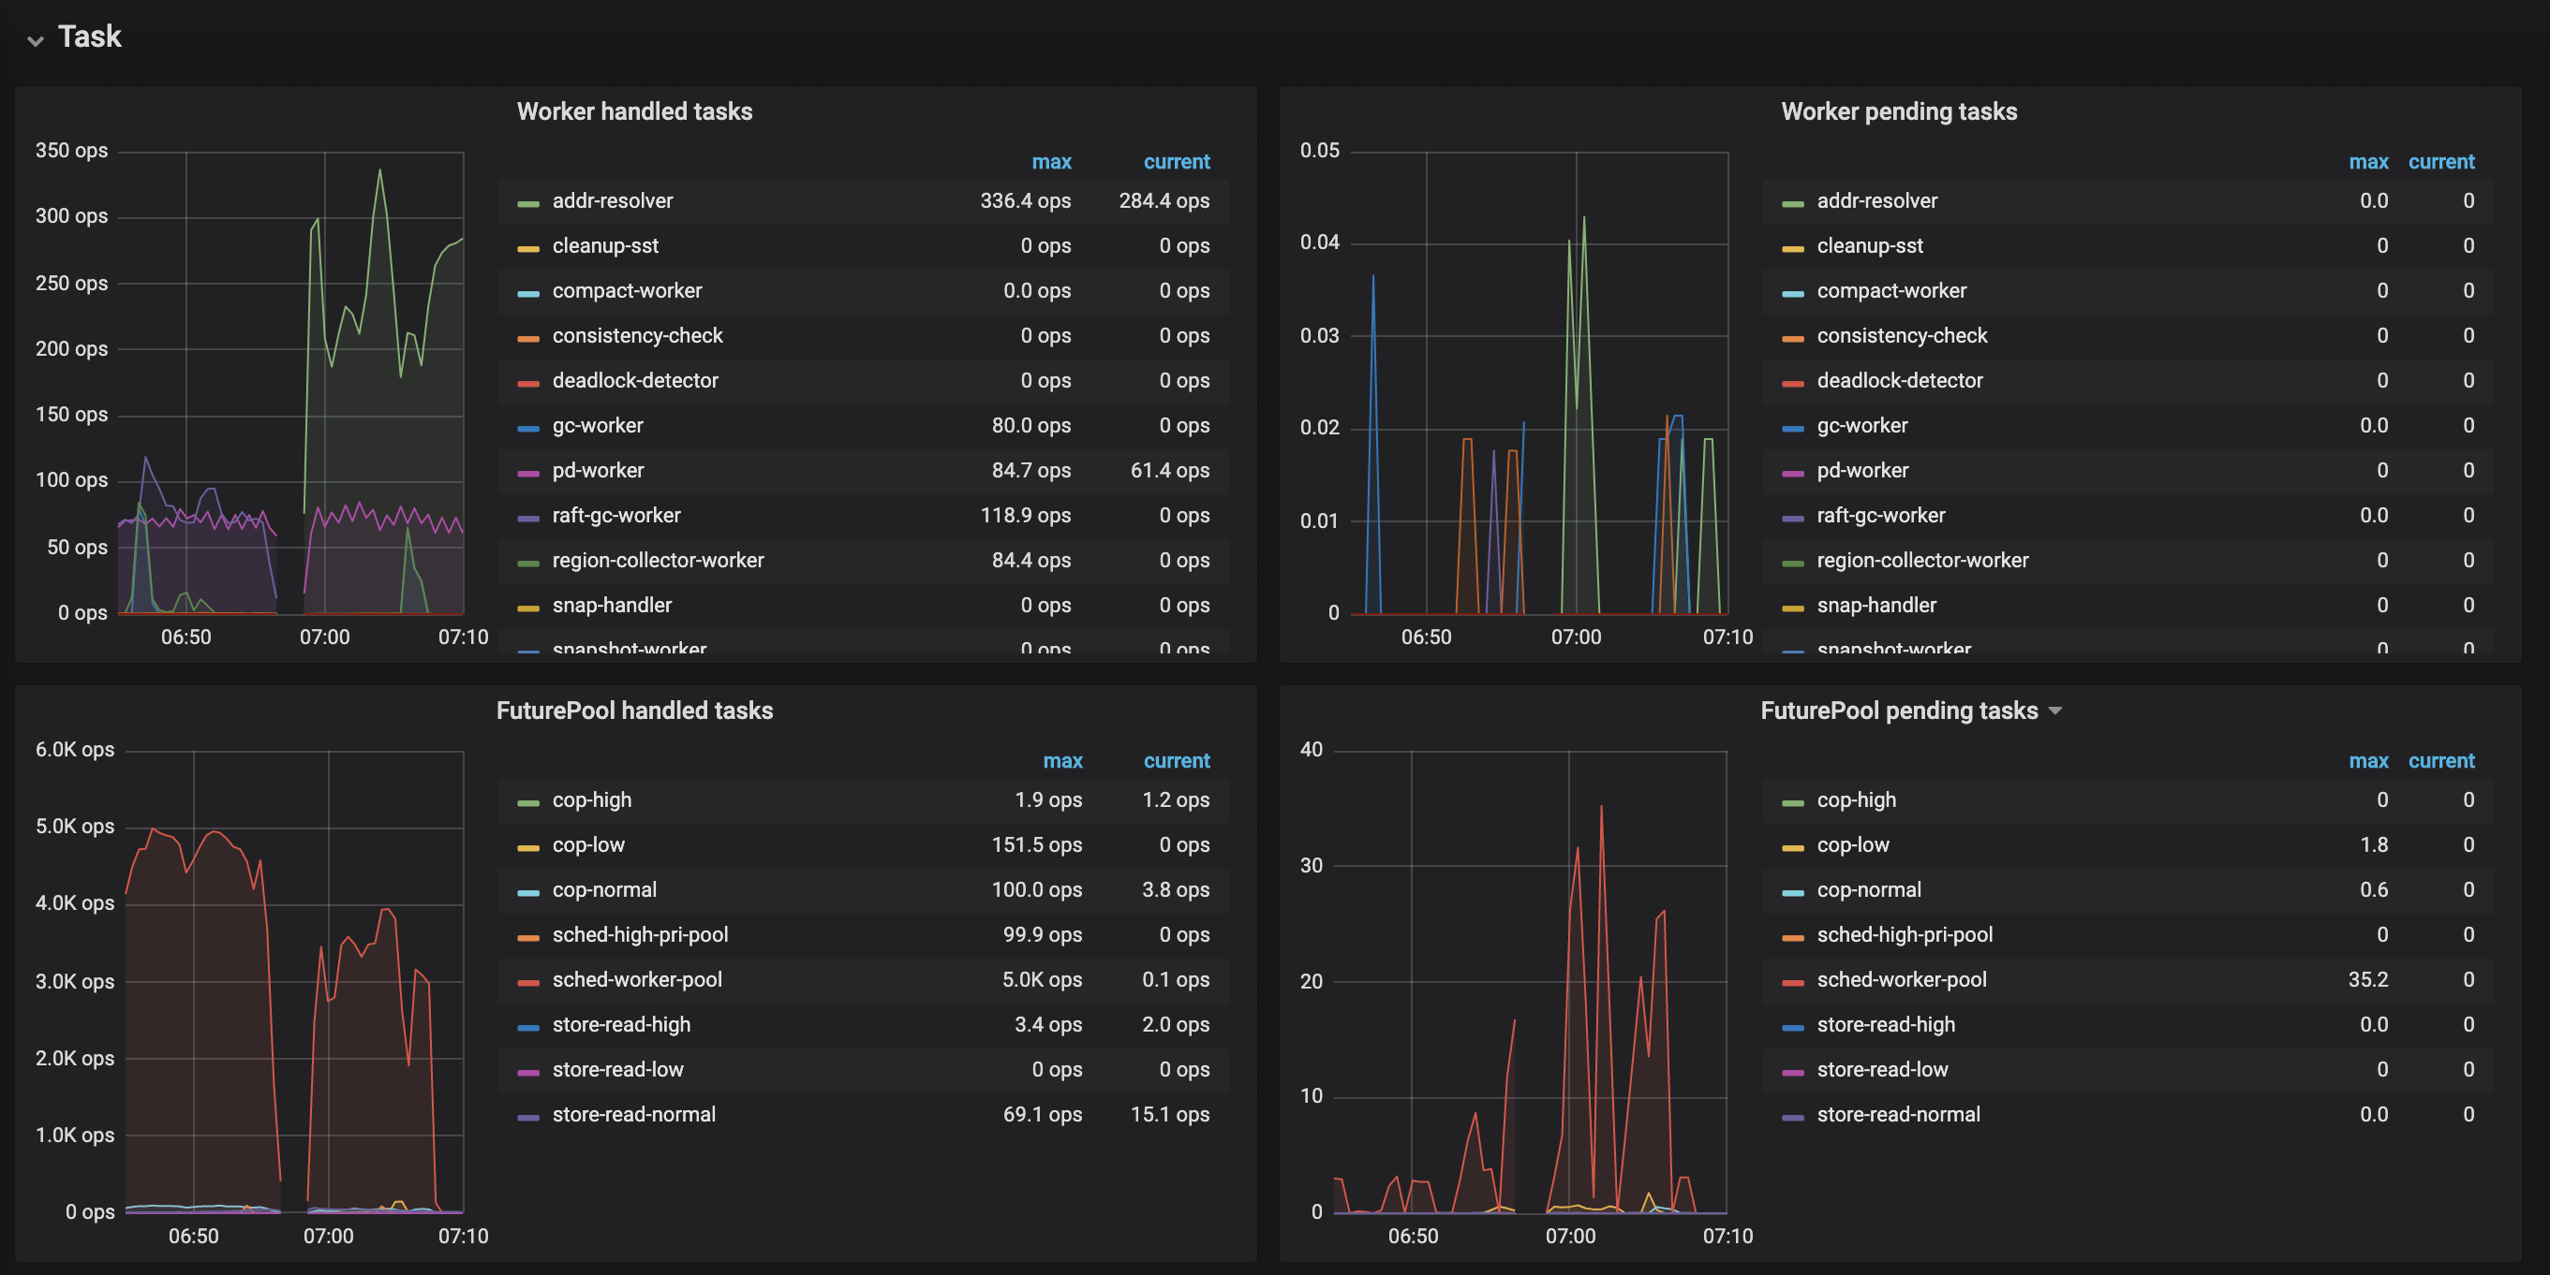Click the Worker handled tasks panel title

[633, 111]
